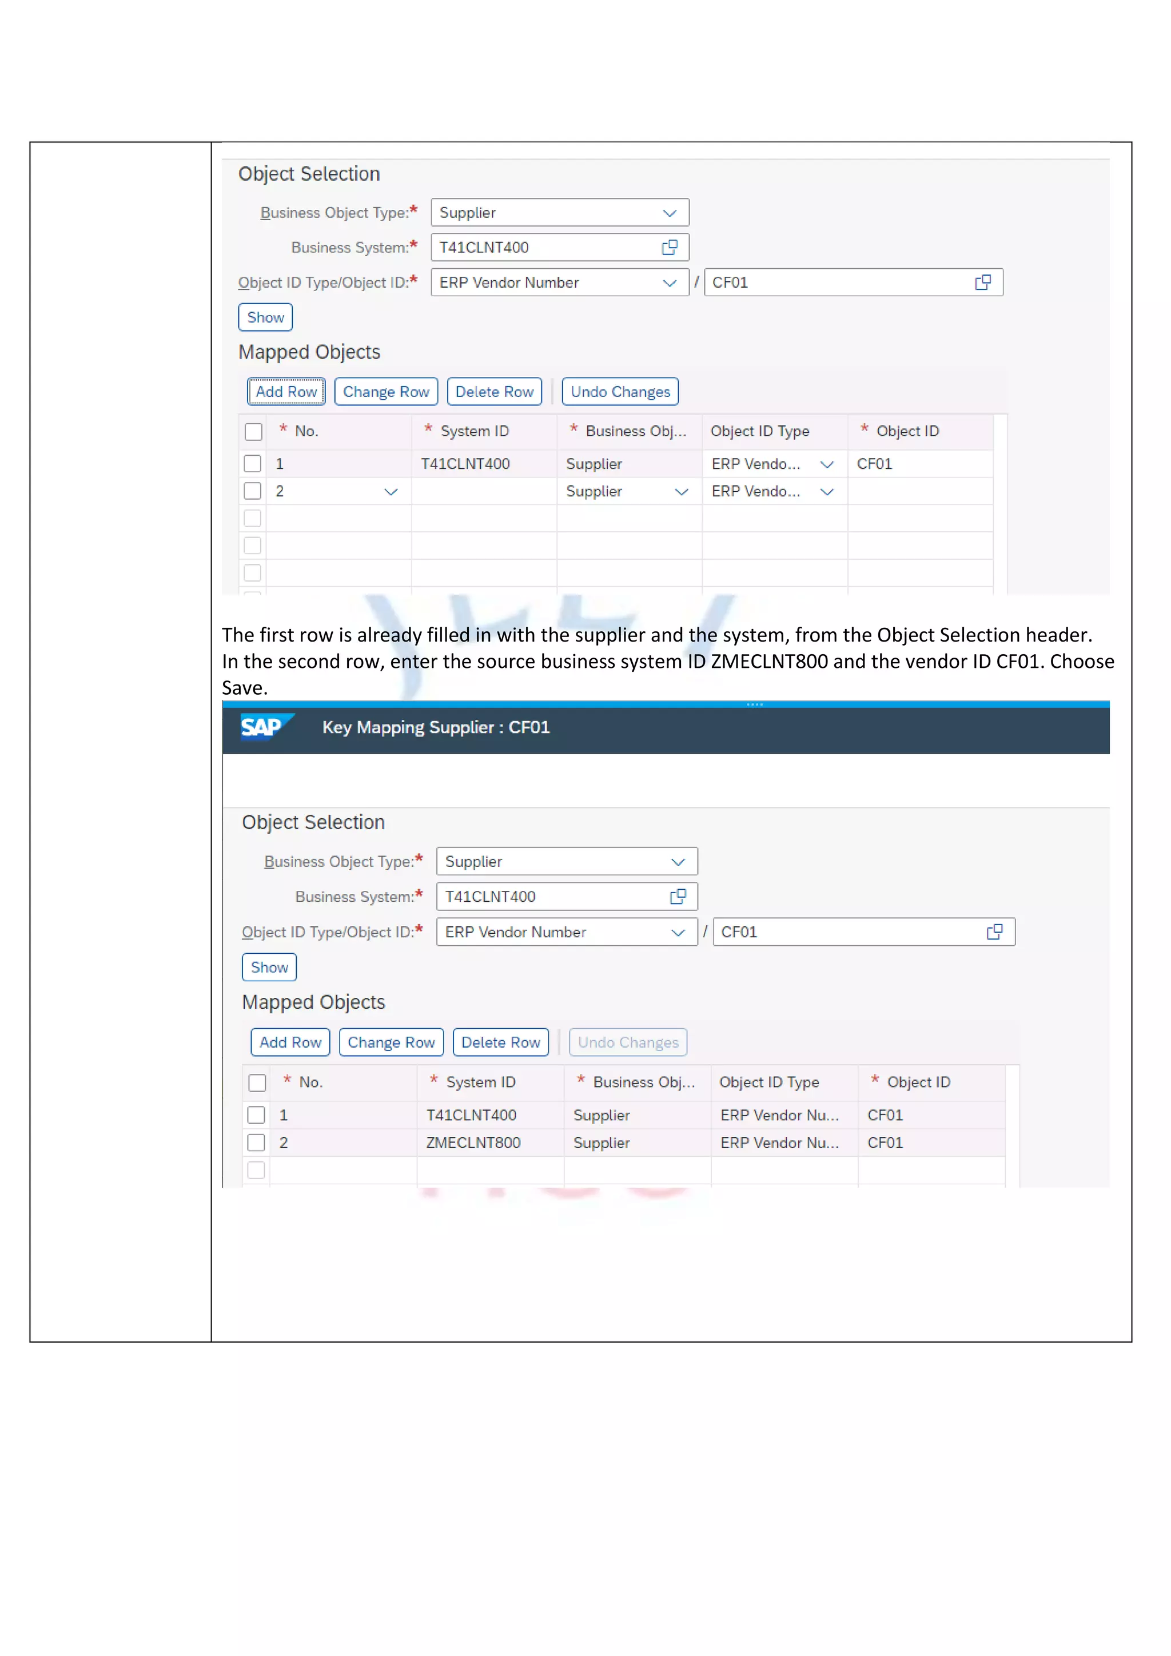
Task: Click the empty System ID cell in upper row 2
Action: [x=484, y=491]
